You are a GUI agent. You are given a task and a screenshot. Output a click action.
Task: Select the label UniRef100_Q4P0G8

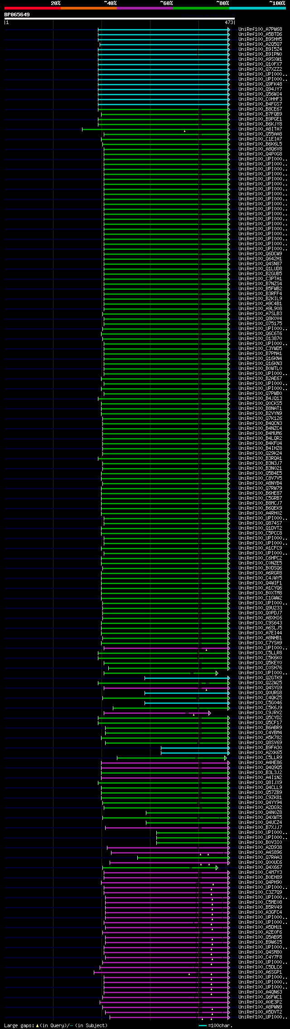[260, 154]
